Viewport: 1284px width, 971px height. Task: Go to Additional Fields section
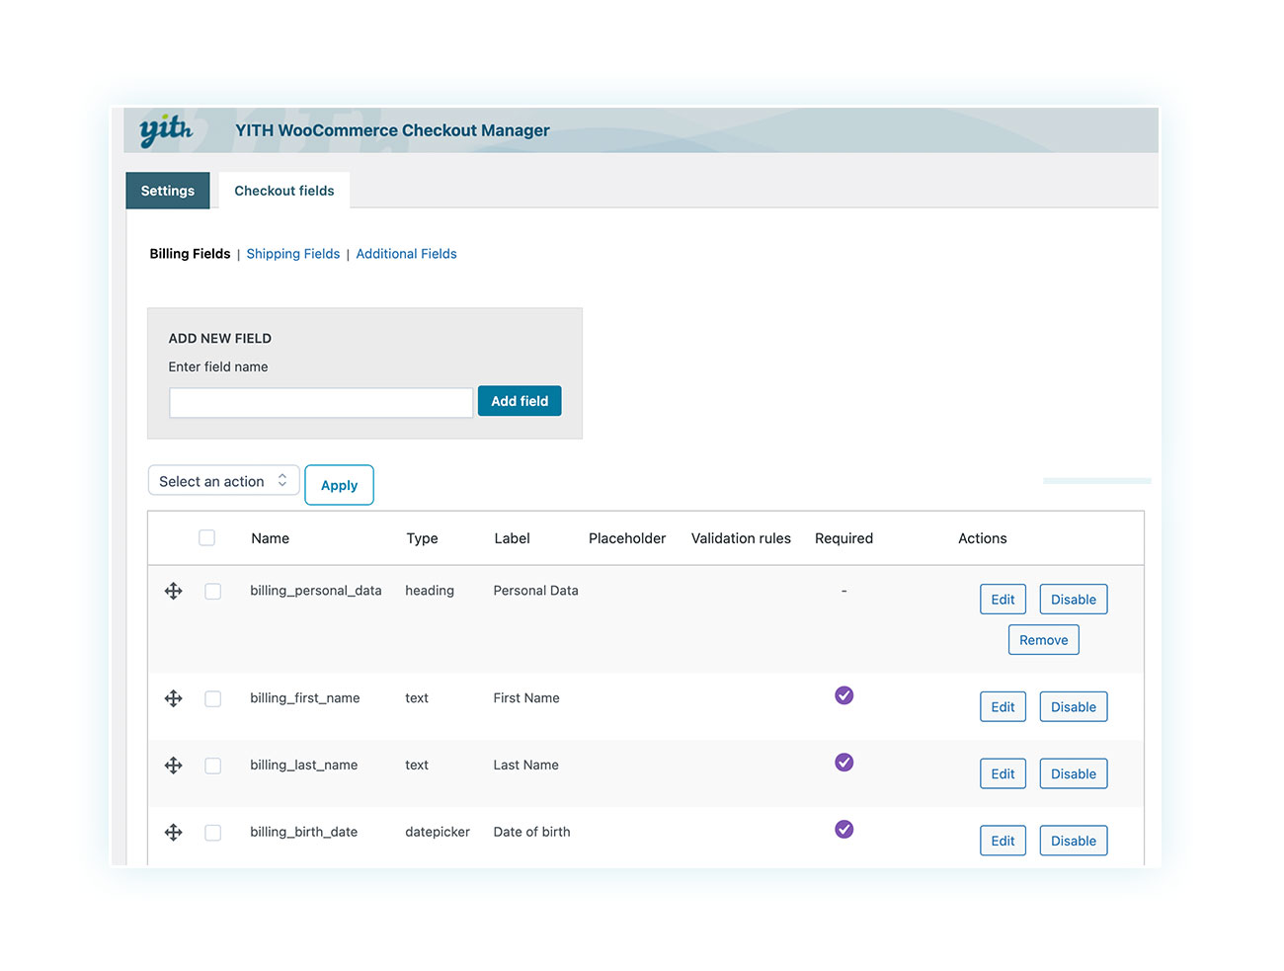(406, 254)
